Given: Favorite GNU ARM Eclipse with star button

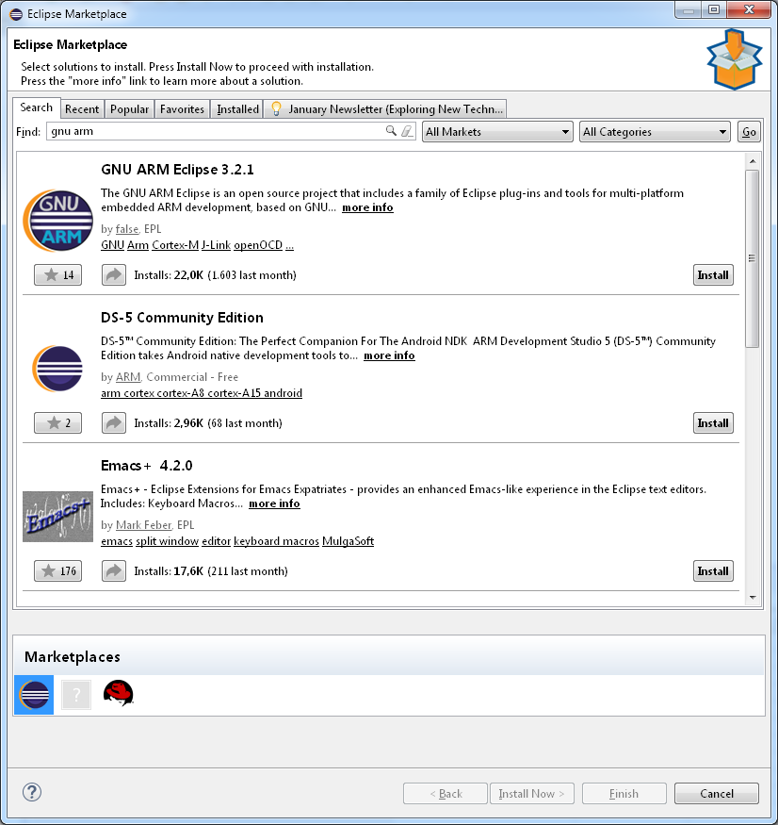Looking at the screenshot, I should click(x=57, y=275).
